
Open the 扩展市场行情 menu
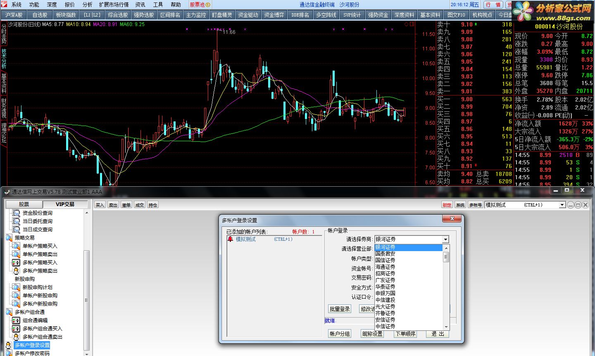114,5
